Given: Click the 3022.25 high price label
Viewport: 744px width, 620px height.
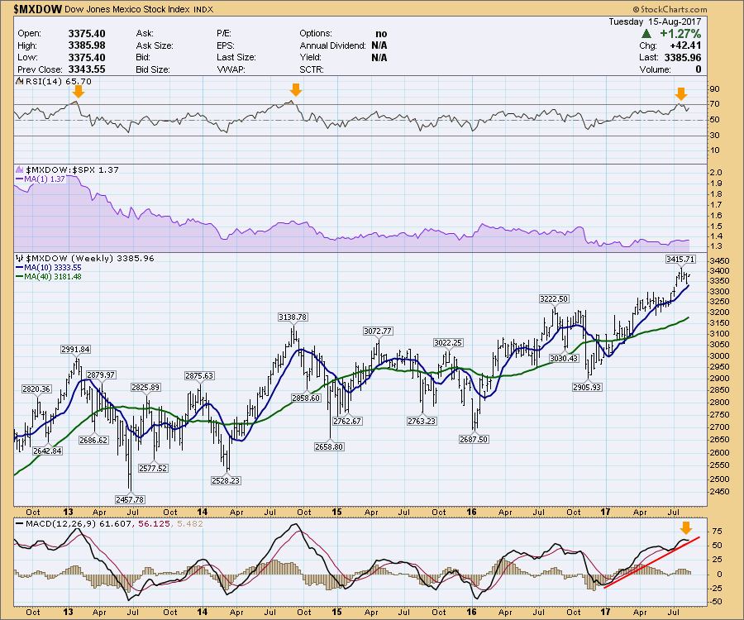Looking at the screenshot, I should pos(448,342).
